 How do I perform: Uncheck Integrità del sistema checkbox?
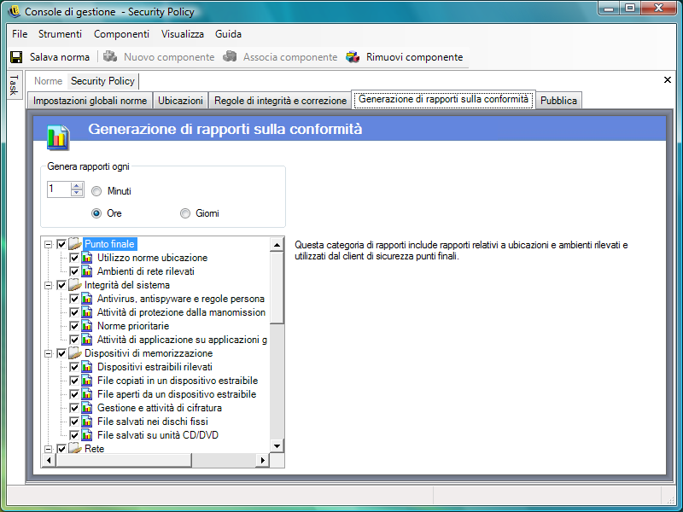pyautogui.click(x=61, y=285)
